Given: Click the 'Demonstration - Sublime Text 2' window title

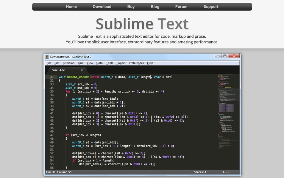Looking at the screenshot, I should point(71,57).
